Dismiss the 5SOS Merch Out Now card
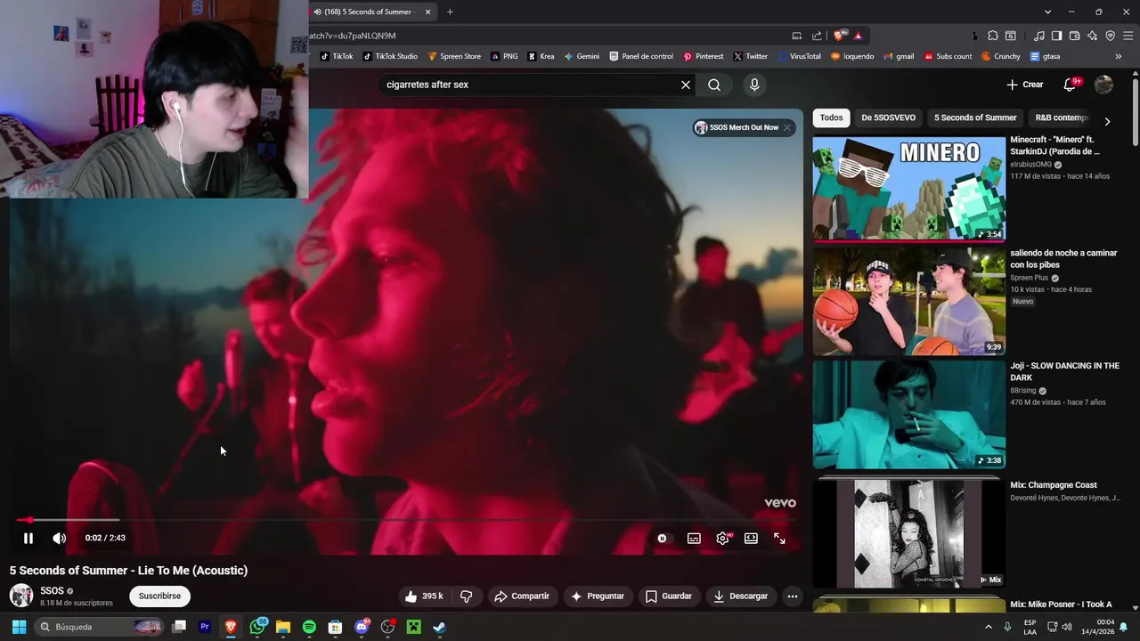 [787, 127]
